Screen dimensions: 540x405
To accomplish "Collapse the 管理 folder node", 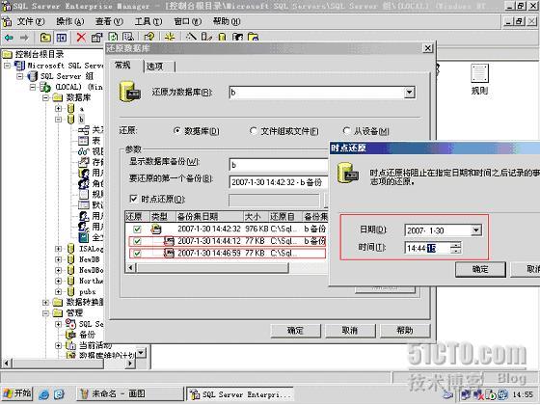I will coord(45,313).
